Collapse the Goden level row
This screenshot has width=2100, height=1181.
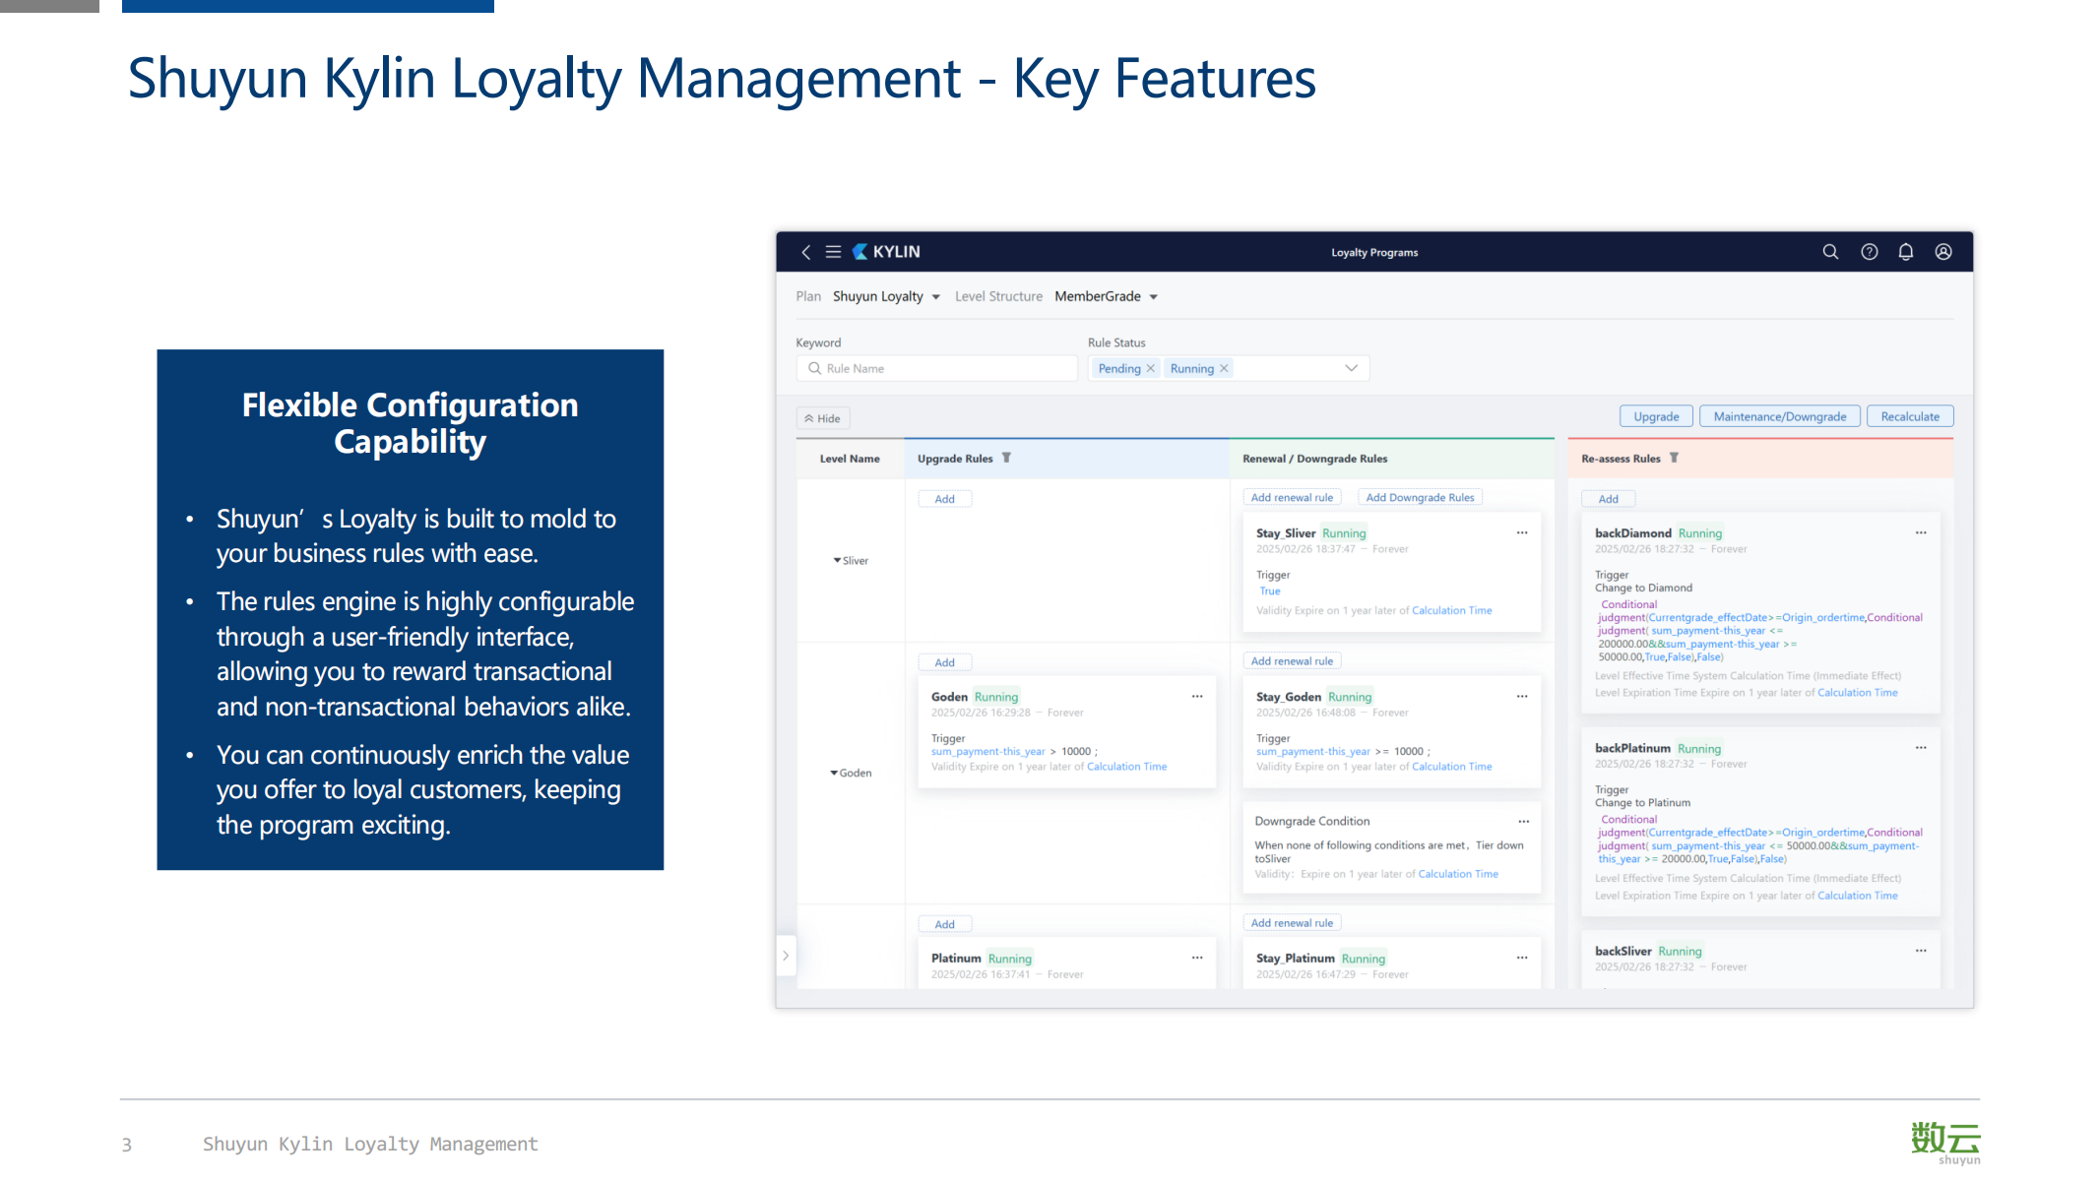(x=834, y=773)
